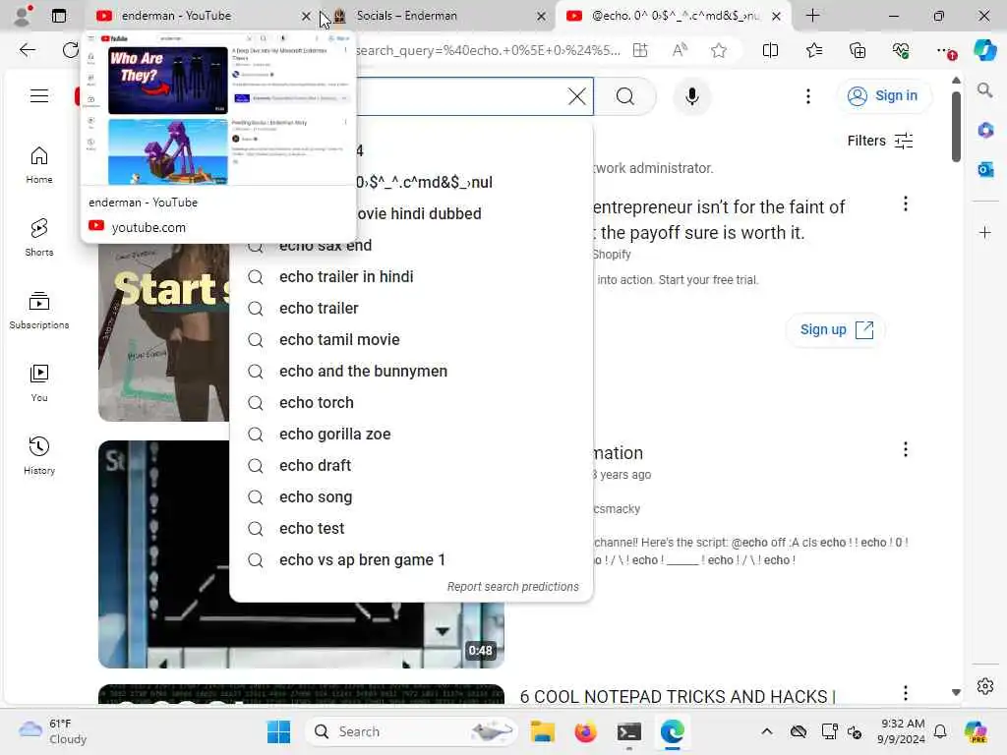Open Edge sidebar settings gear
The height and width of the screenshot is (755, 1007).
pyautogui.click(x=985, y=686)
